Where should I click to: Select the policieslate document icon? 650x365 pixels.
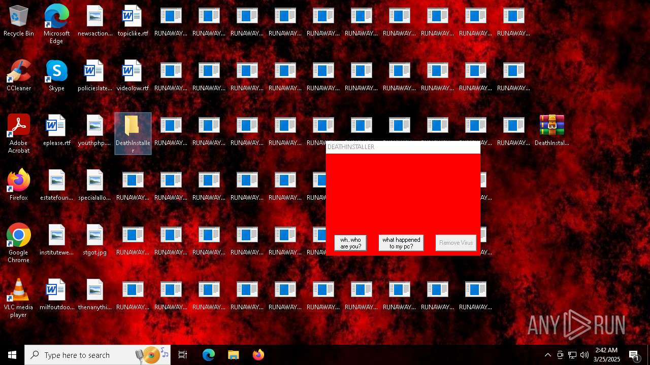[x=95, y=76]
